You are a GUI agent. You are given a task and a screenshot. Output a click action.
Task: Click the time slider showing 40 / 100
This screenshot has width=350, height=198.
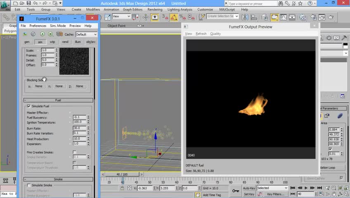[x=122, y=174]
